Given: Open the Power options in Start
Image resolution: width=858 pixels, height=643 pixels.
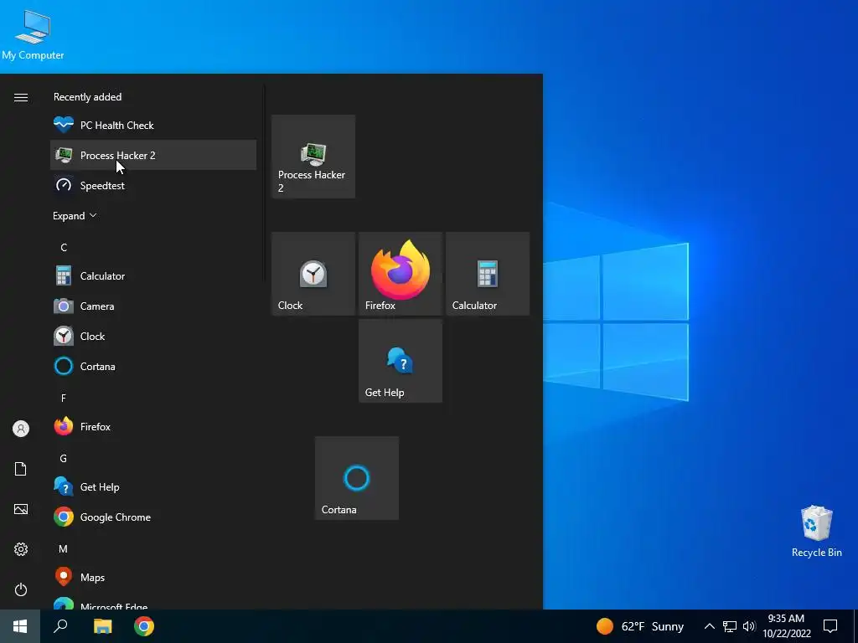Looking at the screenshot, I should click(21, 589).
